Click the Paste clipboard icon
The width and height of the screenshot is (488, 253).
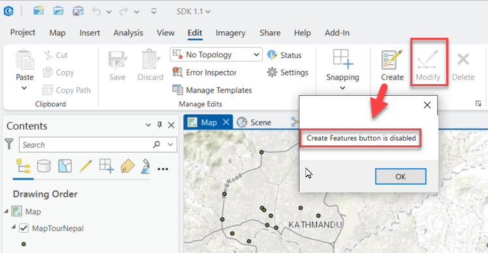[25, 59]
